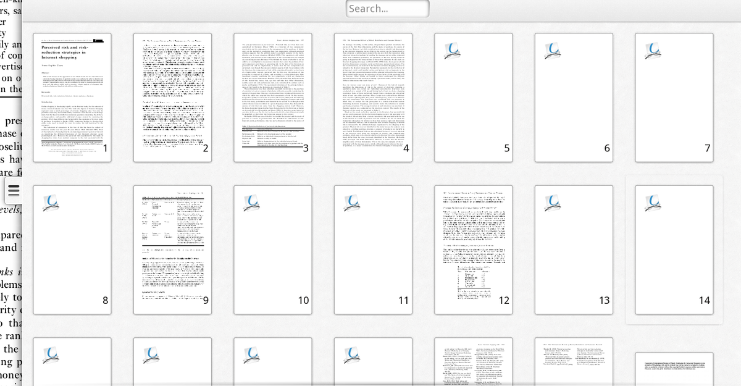
Task: Go to page 9 thumbnail with table
Action: pos(172,250)
